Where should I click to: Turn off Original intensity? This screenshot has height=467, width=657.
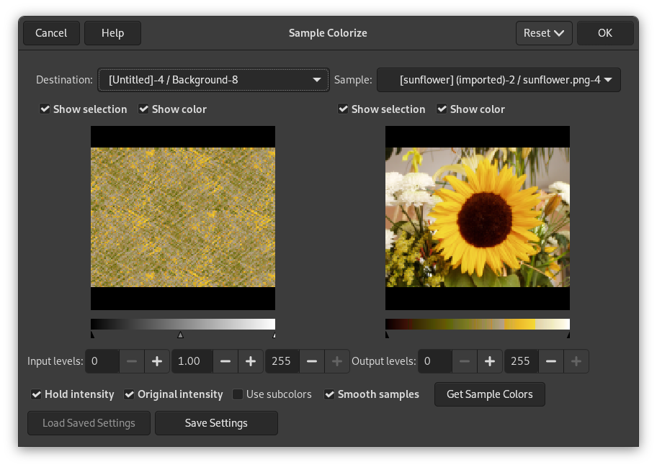pyautogui.click(x=129, y=394)
